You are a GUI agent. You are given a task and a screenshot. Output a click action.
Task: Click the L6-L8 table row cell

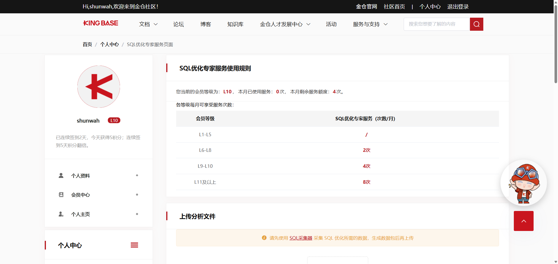pos(205,150)
